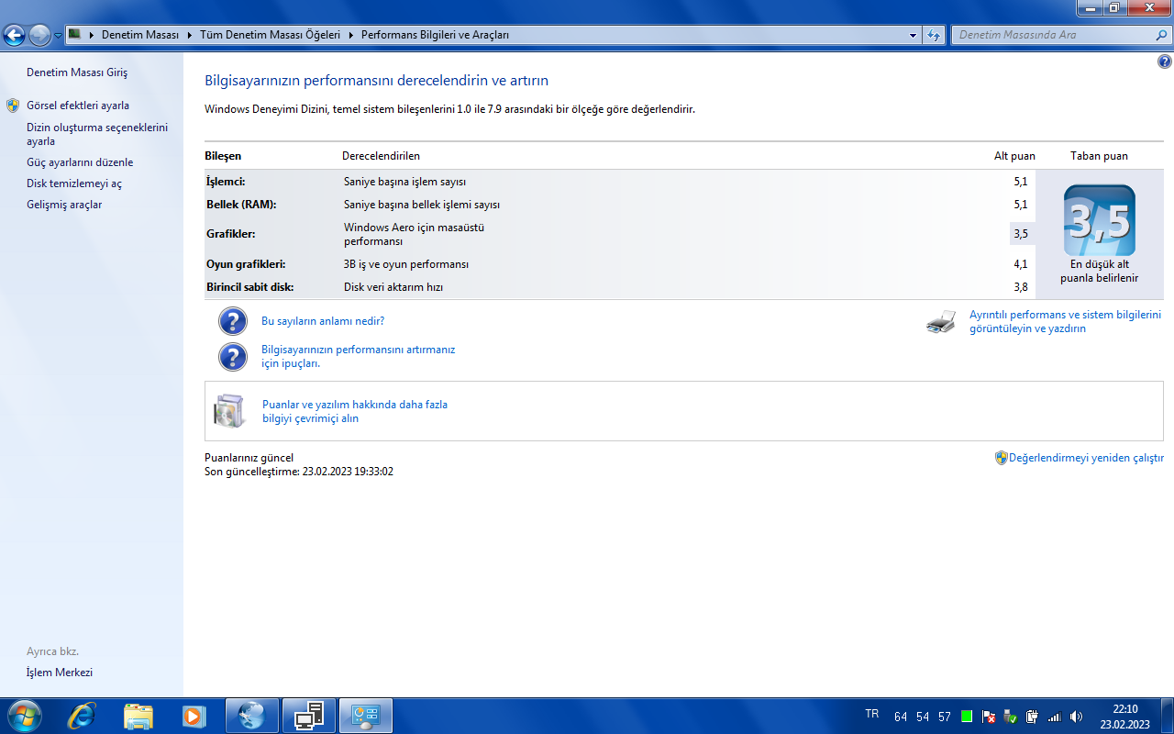Screen dimensions: 1174x734
Task: Open 'Bu sayıların anlamı nedir?' link
Action: [x=323, y=321]
